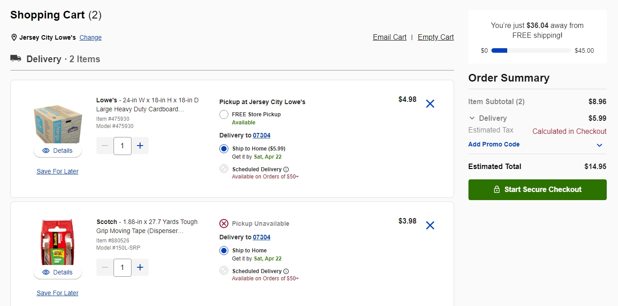This screenshot has height=306, width=618.
Task: Click the Pickup Unavailable icon for Scotch tape
Action: coord(224,224)
